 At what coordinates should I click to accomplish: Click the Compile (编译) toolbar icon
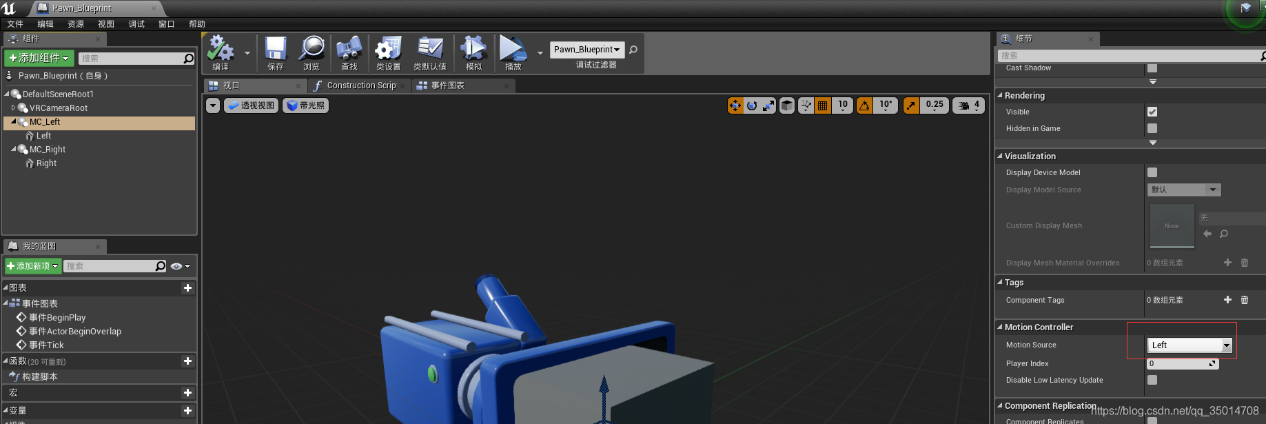tap(221, 49)
